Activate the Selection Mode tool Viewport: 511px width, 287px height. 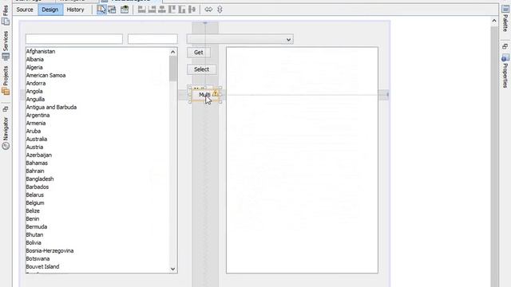pyautogui.click(x=101, y=10)
